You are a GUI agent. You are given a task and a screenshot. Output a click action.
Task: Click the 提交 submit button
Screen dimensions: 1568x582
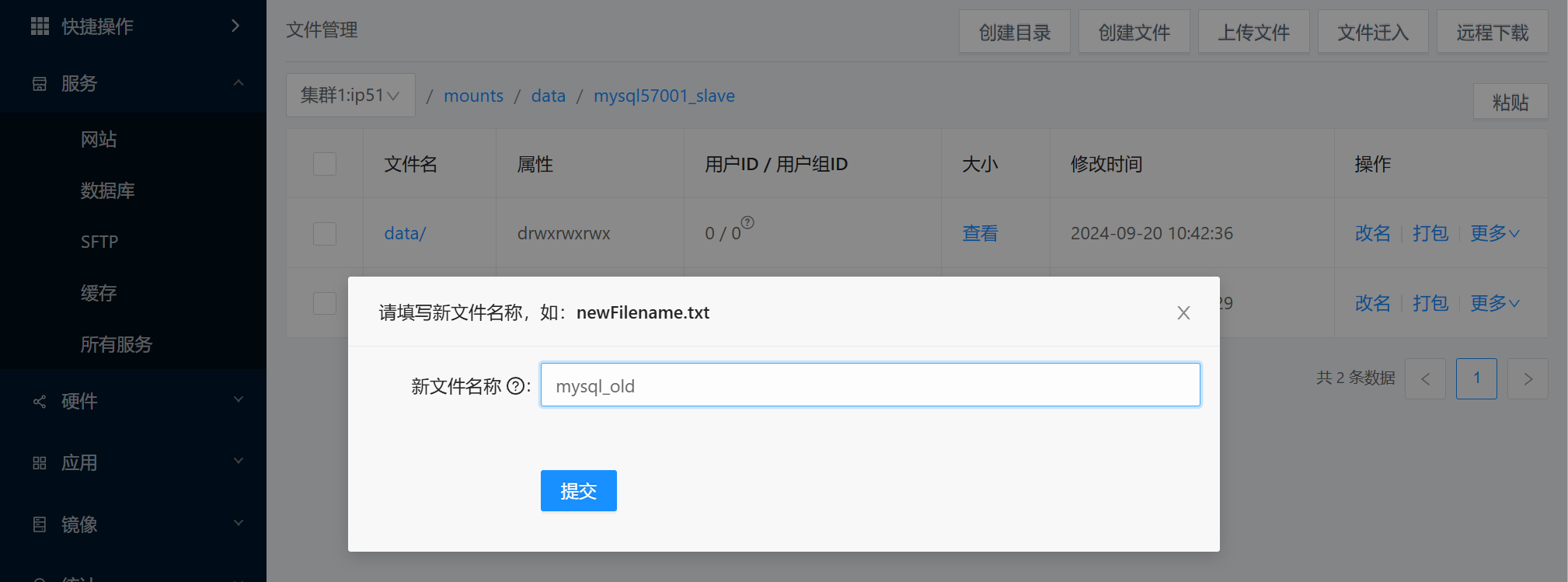(578, 491)
